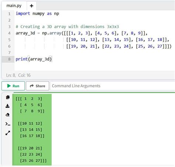Click the Share button
Screen dimensions: 175x167
[x=38, y=86]
